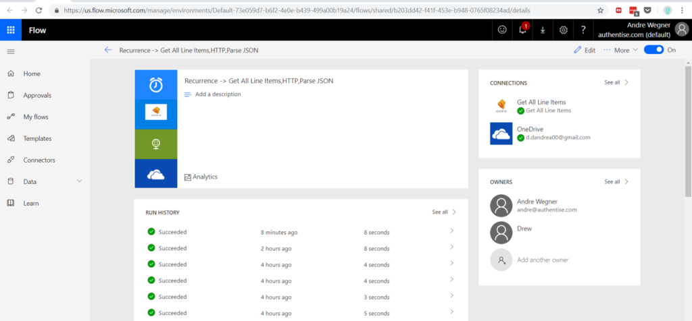Viewport: 692px width, 321px height.
Task: Bookmark page with the star icon
Action: pos(601,10)
